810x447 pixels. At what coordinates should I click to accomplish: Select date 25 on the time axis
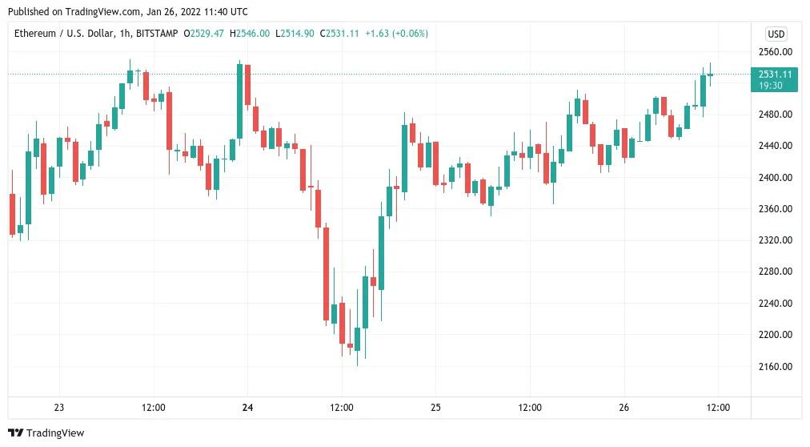[436, 408]
